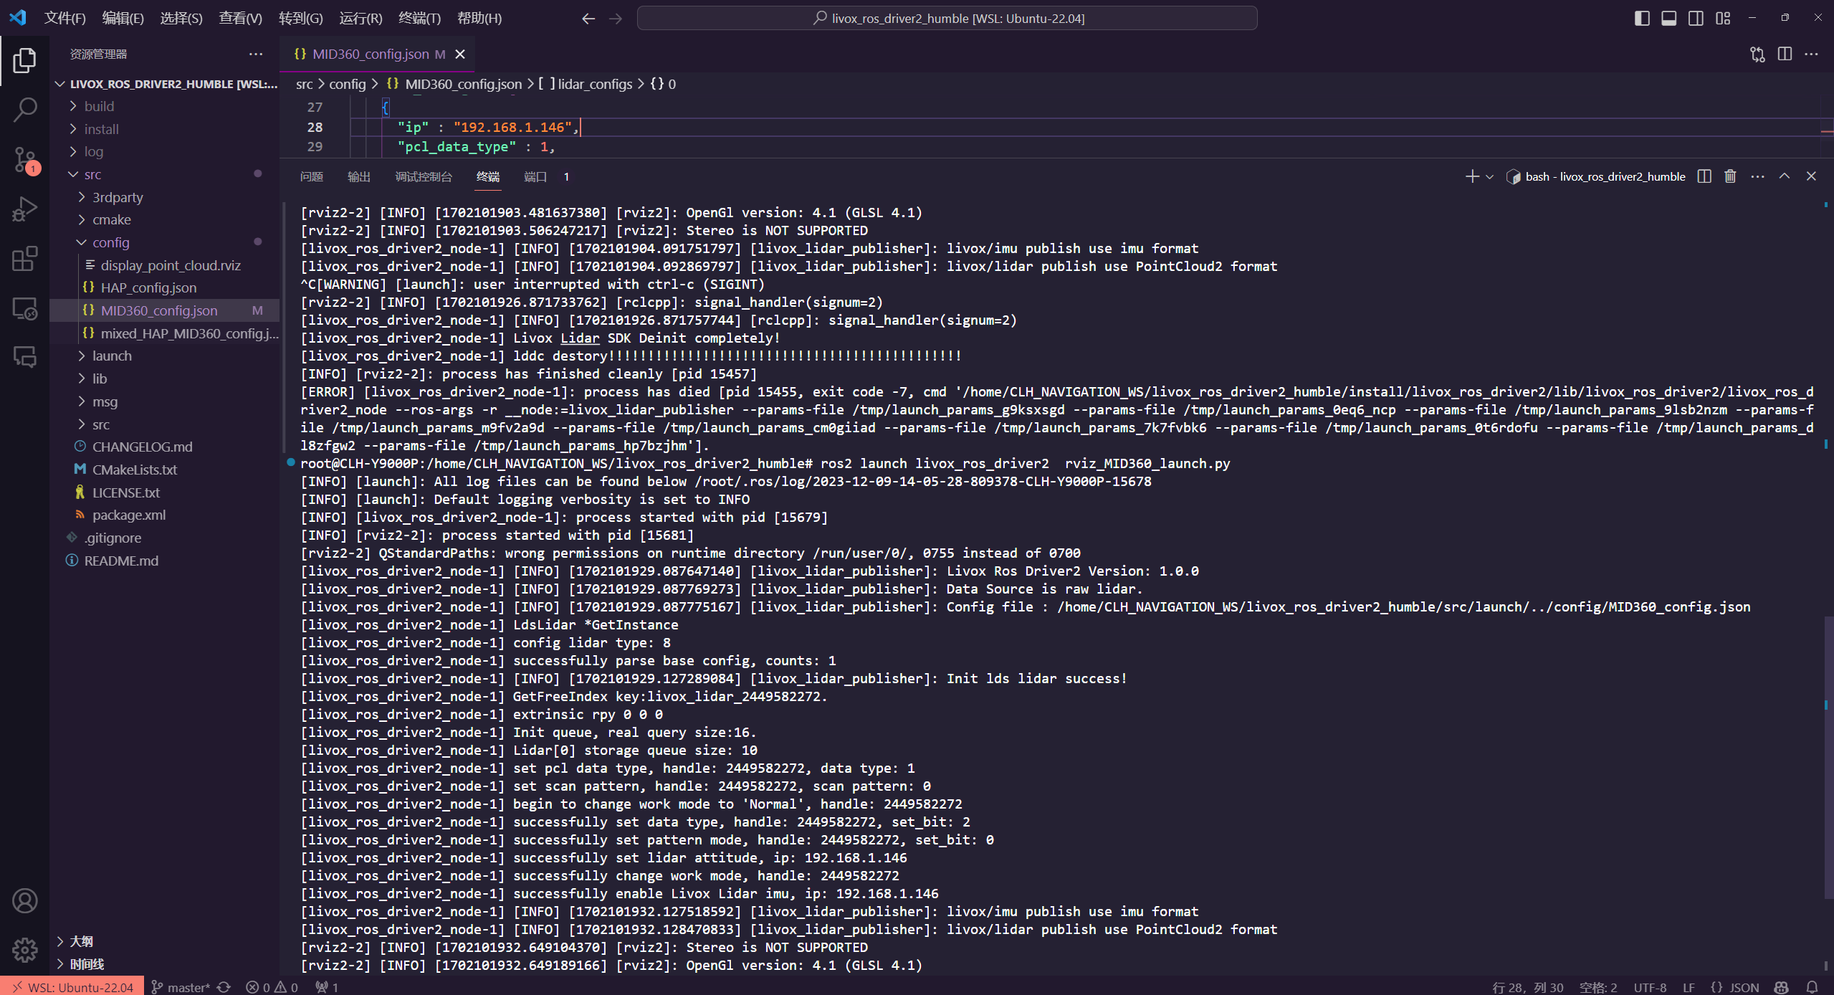
Task: Open terminal panel more actions ellipsis
Action: tap(1757, 176)
